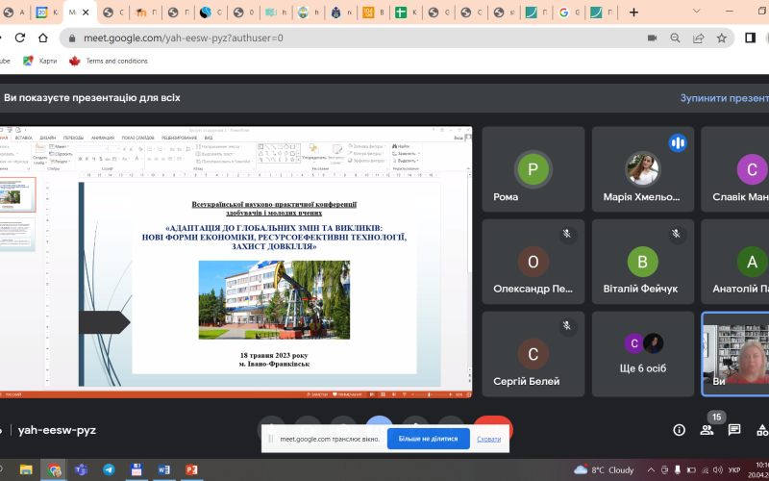
Task: Open ЗАМЕТКИ notes in PowerPoint status bar
Action: pyautogui.click(x=319, y=394)
